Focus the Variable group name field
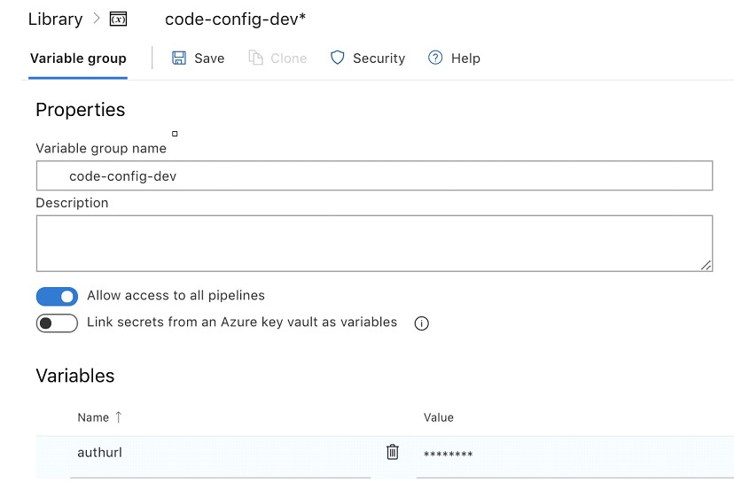734x490 pixels. (x=374, y=176)
